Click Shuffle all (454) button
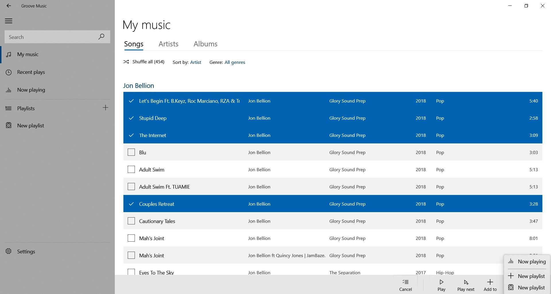Image resolution: width=551 pixels, height=294 pixels. tap(144, 62)
